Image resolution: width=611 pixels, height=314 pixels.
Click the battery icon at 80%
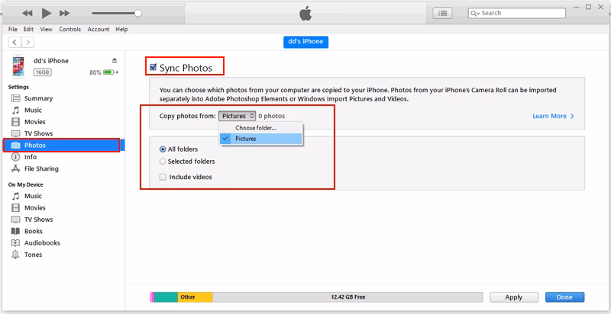point(108,72)
